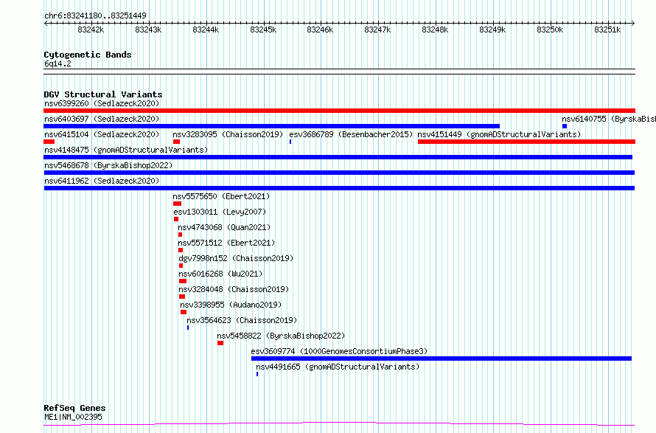
Task: Click the nsv4151449 gnomAD red bar
Action: pyautogui.click(x=526, y=142)
